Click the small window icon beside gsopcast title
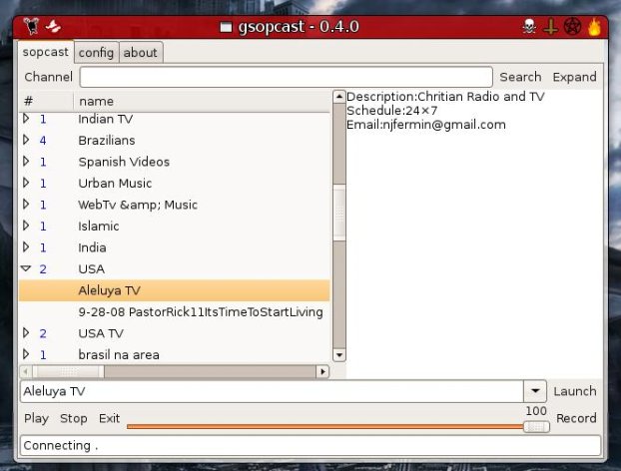Image resolution: width=621 pixels, height=471 pixels. pos(226,27)
